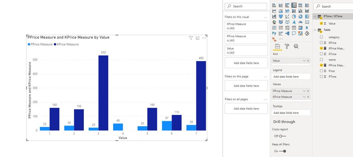Screen dimensions: 353x157
Task: Collapse the Table fields group
Action: [315, 30]
